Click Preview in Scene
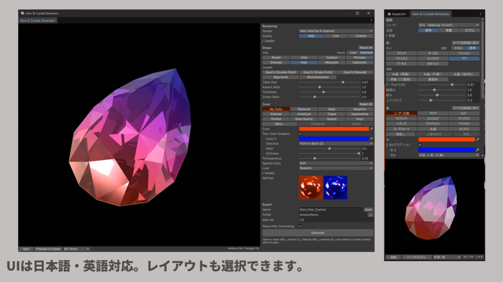Screen dimensions: 503x282 click(48, 249)
